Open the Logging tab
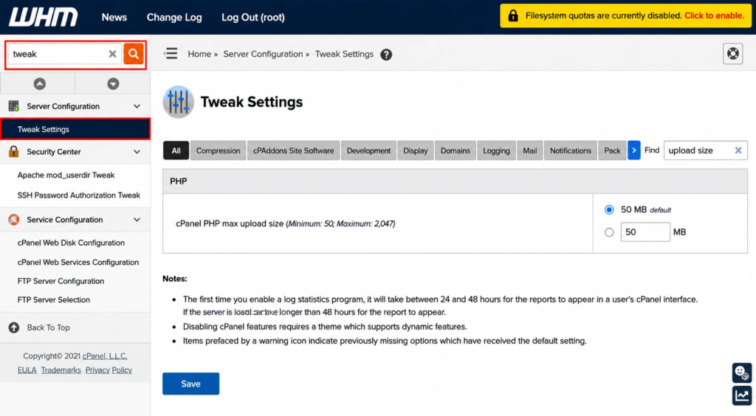Viewport: 756px width, 416px height. pos(496,150)
